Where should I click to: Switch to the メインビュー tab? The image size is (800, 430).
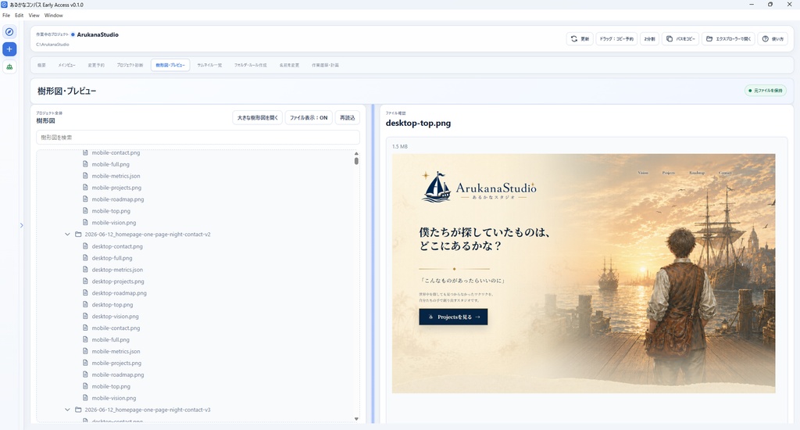tap(66, 66)
